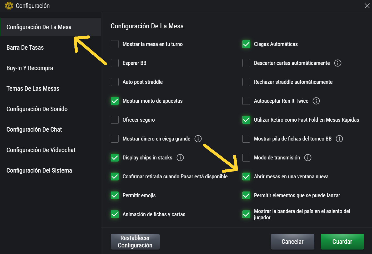Enable the Ofrecer seguro checkbox
Image resolution: width=372 pixels, height=254 pixels.
coord(115,120)
